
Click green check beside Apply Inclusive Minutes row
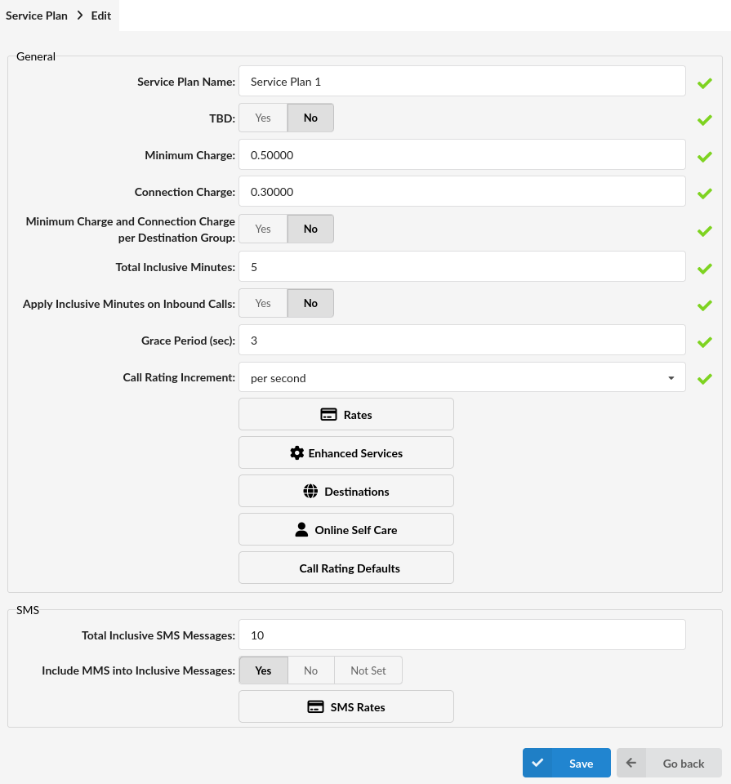tap(705, 305)
